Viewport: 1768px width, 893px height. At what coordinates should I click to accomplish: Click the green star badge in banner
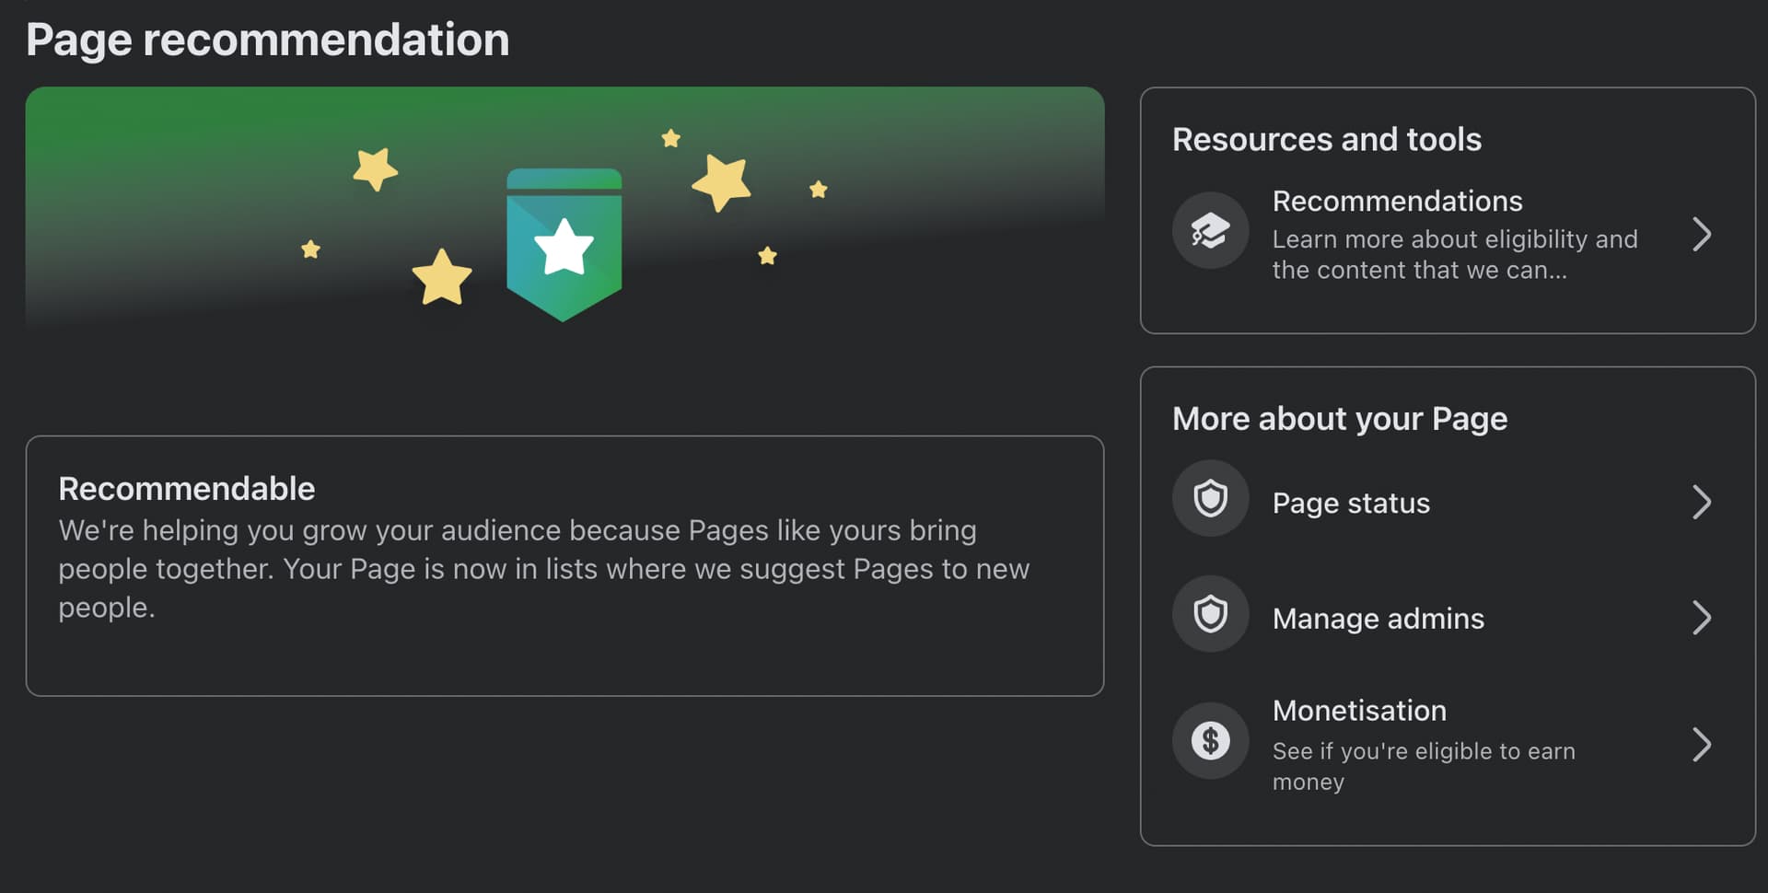click(x=564, y=244)
